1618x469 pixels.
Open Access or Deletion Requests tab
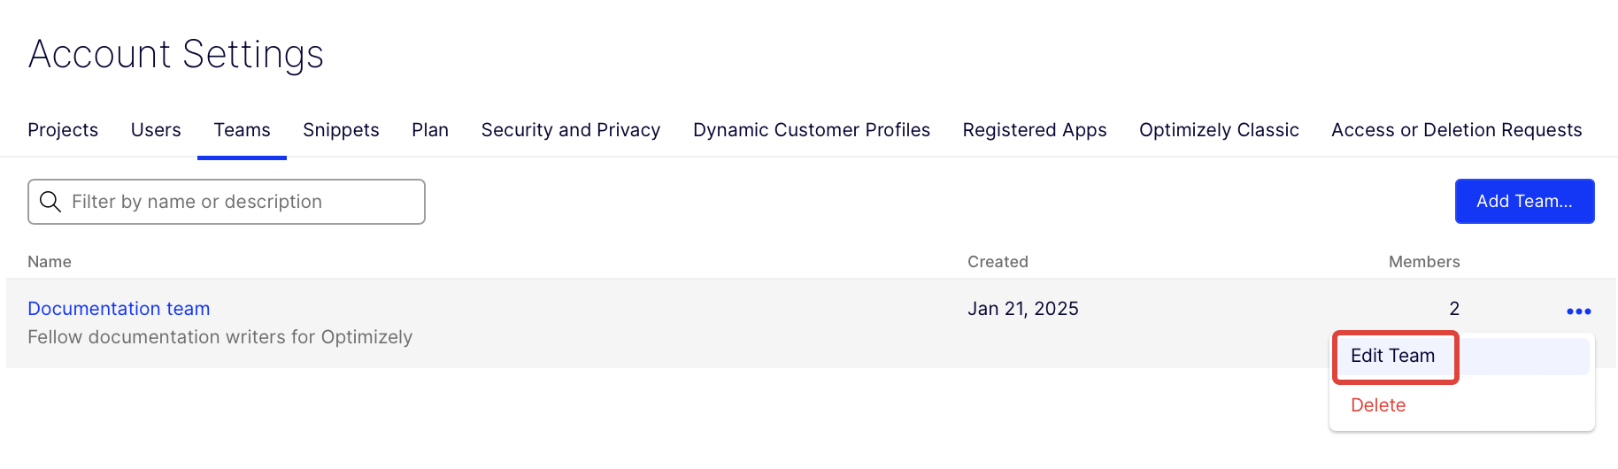[x=1456, y=130]
